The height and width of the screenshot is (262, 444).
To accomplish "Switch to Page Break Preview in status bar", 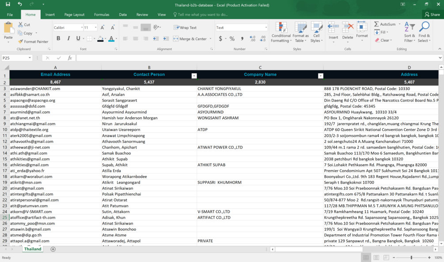I will (x=386, y=258).
